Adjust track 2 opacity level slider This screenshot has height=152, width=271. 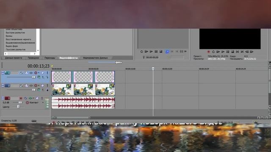click(34, 90)
